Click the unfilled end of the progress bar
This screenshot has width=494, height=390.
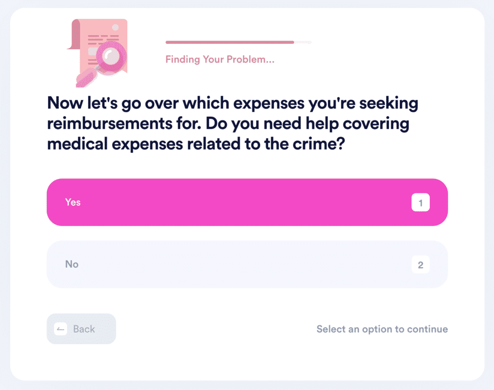click(x=303, y=42)
